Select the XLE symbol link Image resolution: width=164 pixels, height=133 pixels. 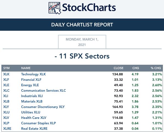(x=6, y=85)
